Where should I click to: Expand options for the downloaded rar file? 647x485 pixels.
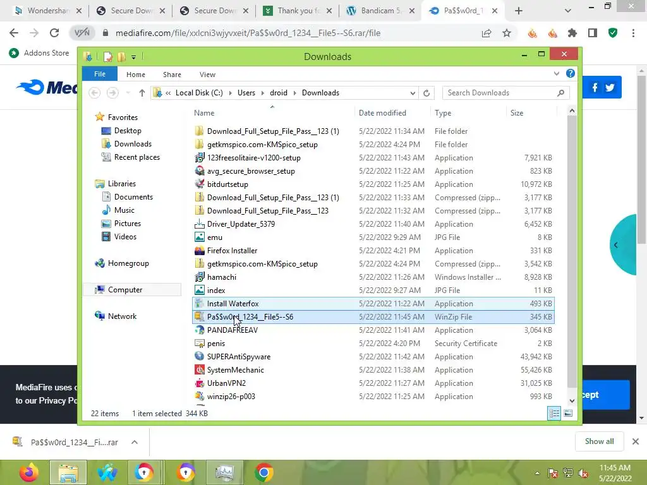click(135, 442)
